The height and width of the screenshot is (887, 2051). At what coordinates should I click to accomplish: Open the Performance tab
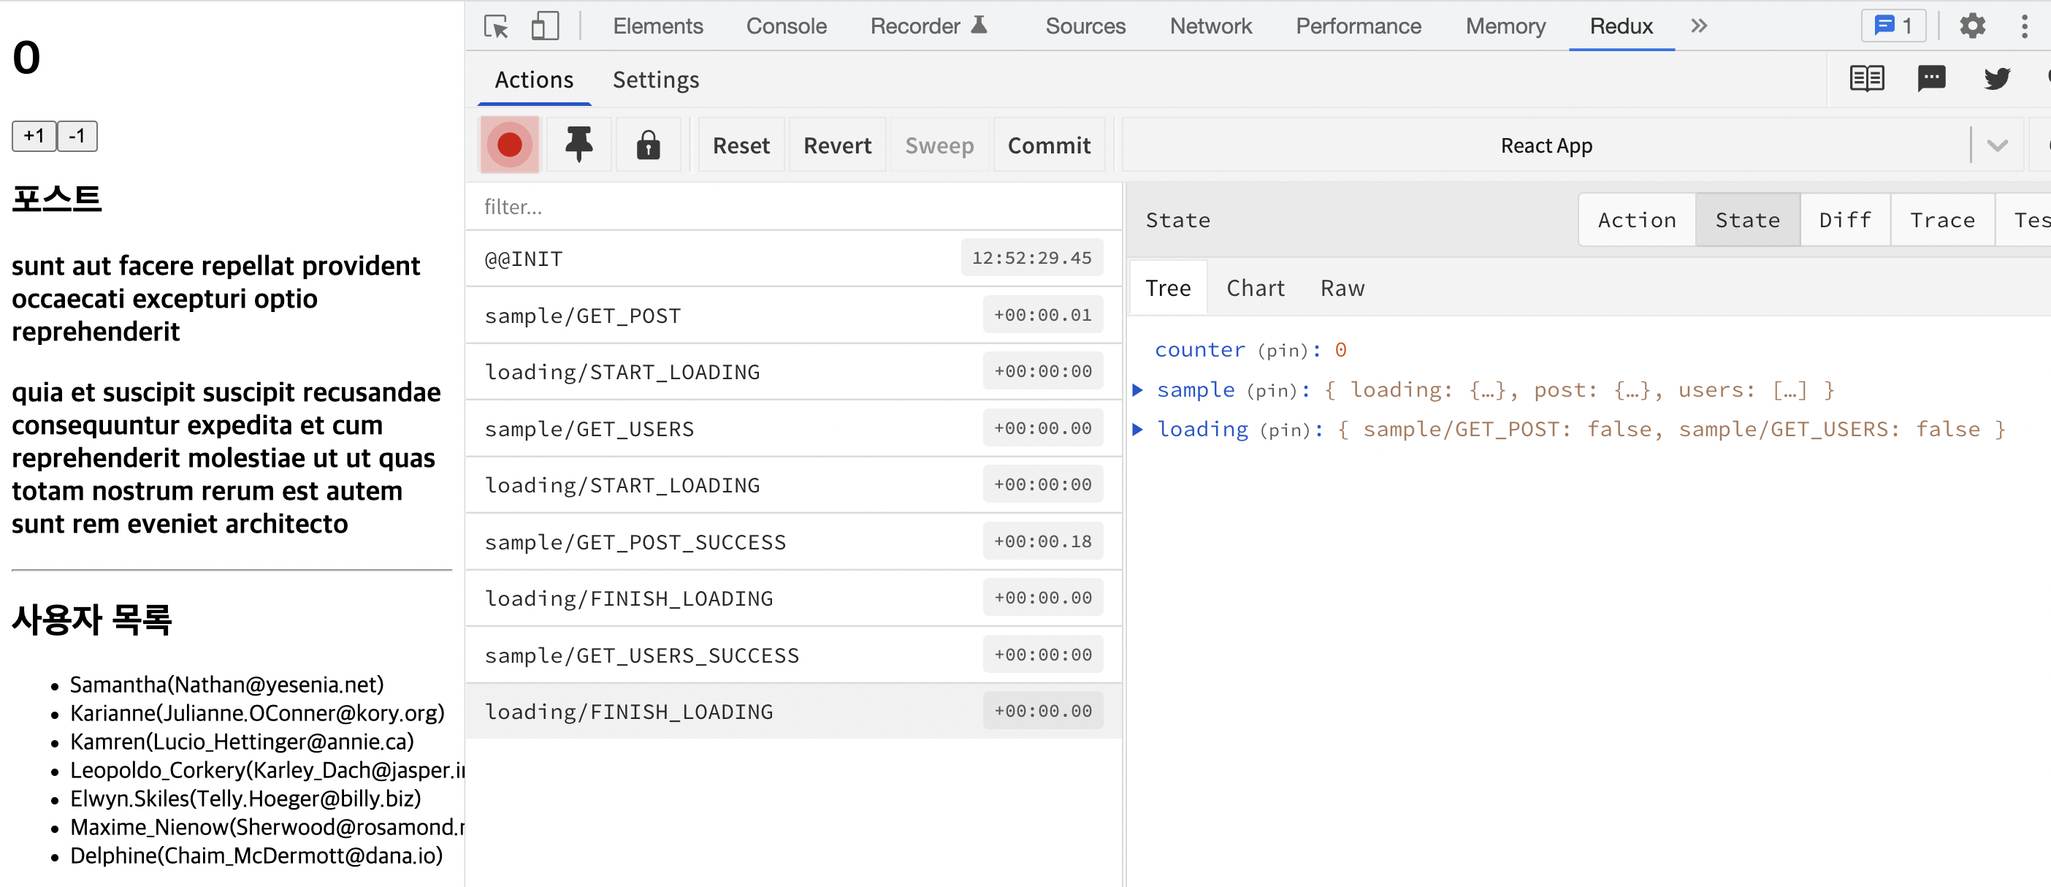(1359, 26)
